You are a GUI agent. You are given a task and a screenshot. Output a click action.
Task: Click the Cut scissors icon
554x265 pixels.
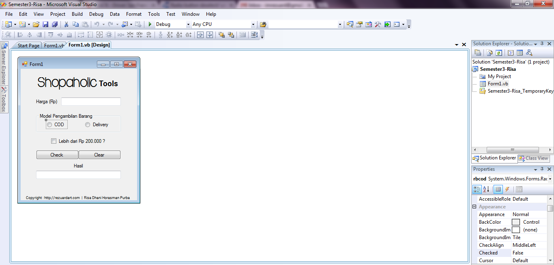click(67, 24)
